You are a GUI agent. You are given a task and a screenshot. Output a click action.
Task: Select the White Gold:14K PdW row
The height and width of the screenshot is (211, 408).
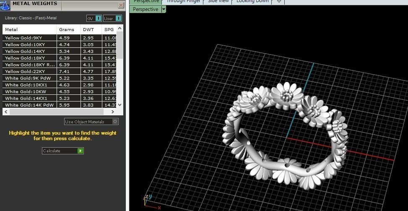point(59,105)
